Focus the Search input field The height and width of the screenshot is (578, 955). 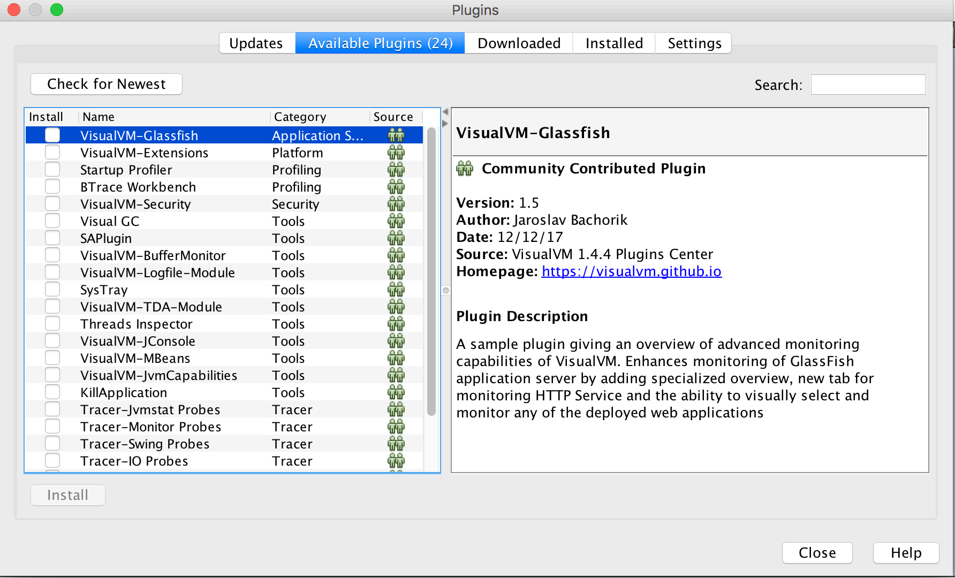click(868, 85)
